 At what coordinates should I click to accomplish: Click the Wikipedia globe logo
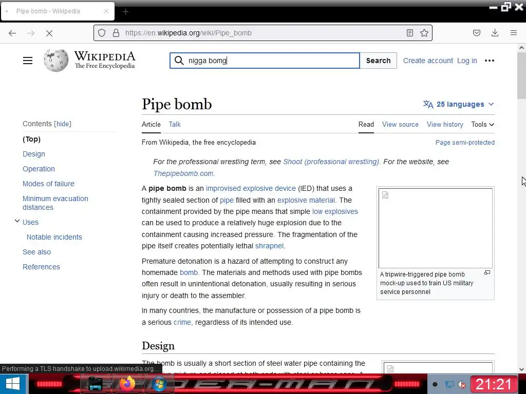coord(55,61)
